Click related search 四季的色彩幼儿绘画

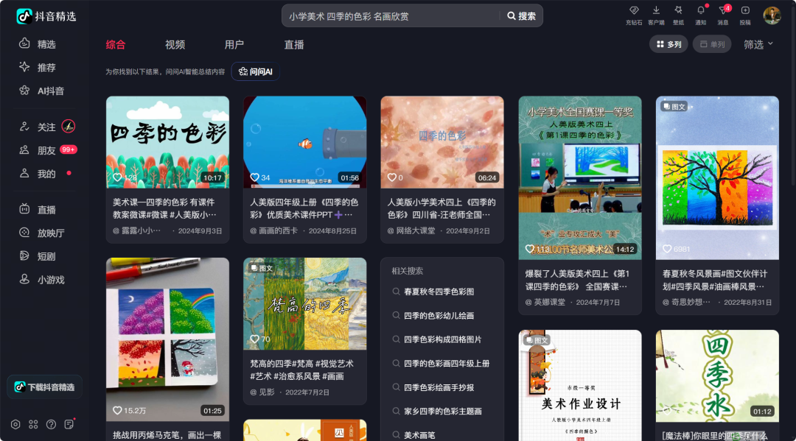(x=439, y=315)
